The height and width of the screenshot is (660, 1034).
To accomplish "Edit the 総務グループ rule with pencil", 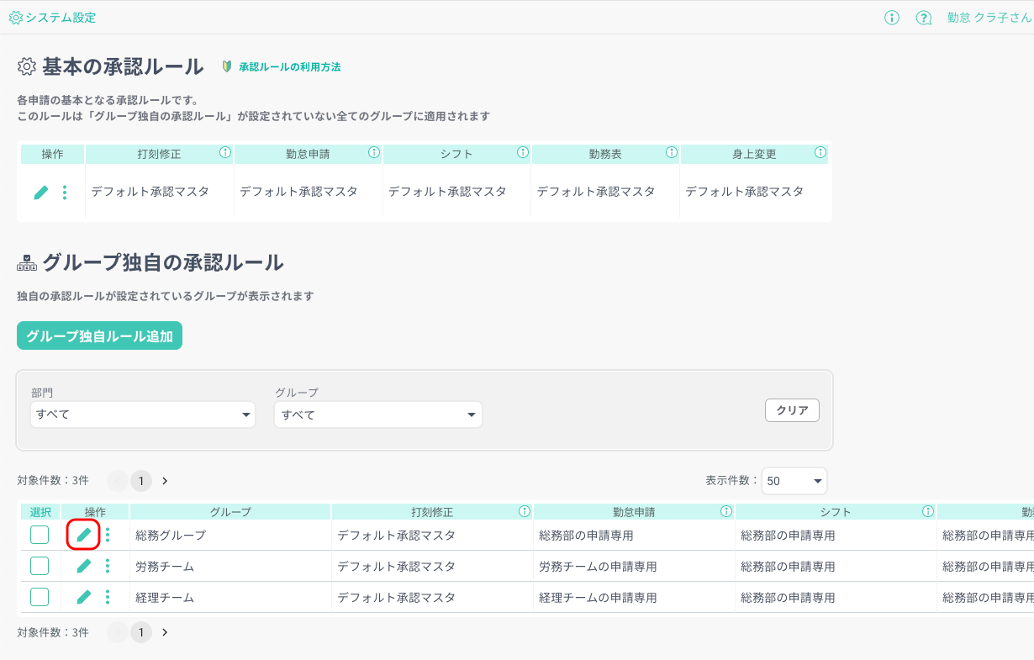I will coord(84,535).
